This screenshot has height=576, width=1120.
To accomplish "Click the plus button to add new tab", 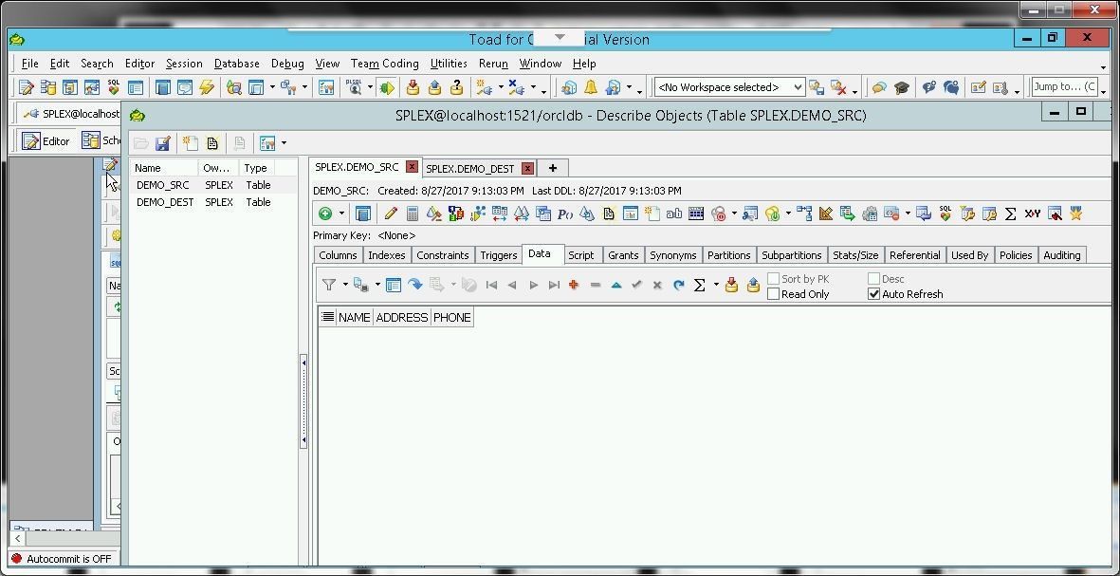I will [x=552, y=168].
